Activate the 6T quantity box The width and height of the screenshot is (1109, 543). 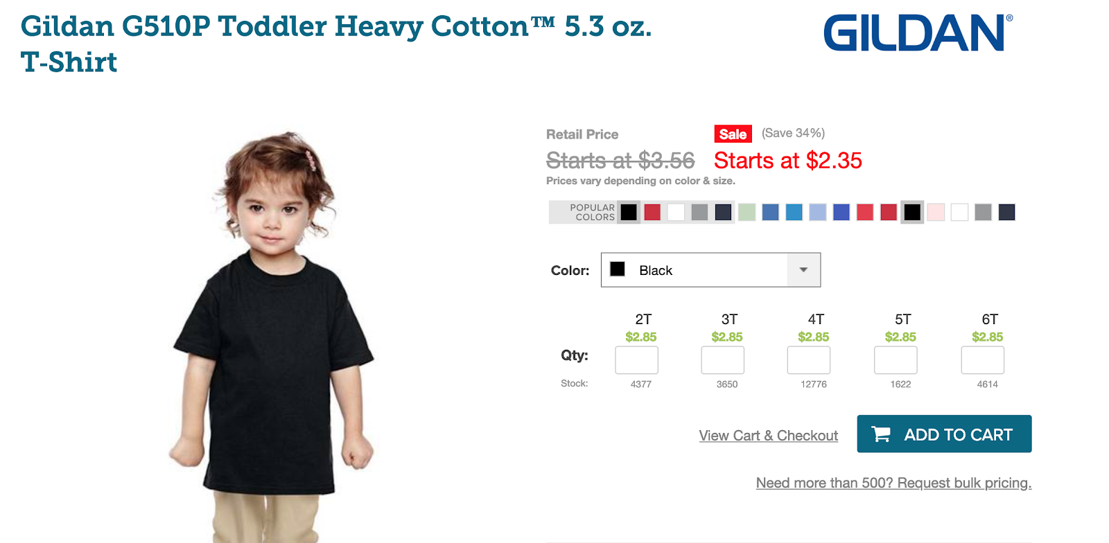click(982, 360)
